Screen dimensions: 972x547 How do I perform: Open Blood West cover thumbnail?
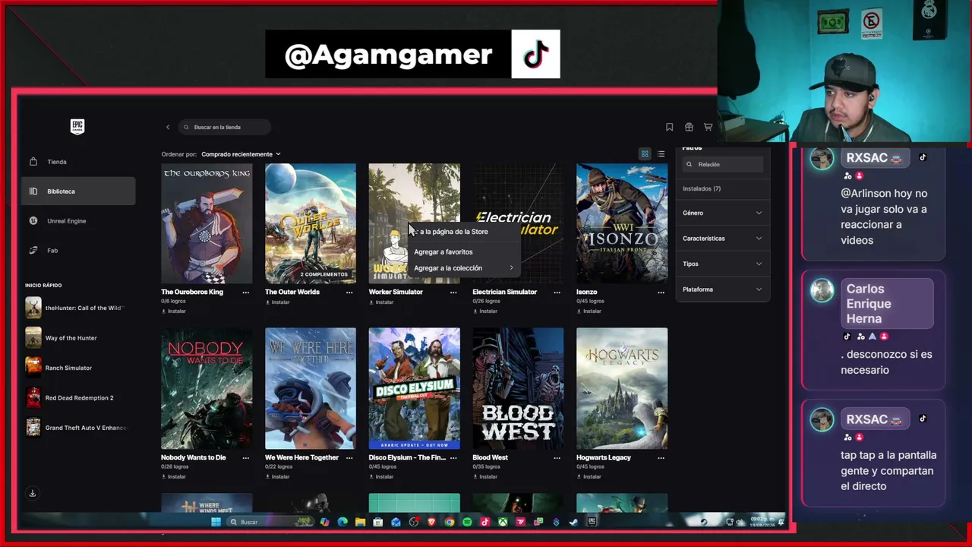(x=518, y=388)
